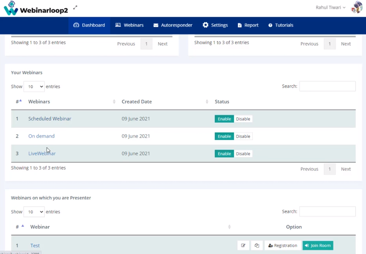Click the 09 June 2021 date of LiveWebinar
The height and width of the screenshot is (254, 366).
click(136, 154)
